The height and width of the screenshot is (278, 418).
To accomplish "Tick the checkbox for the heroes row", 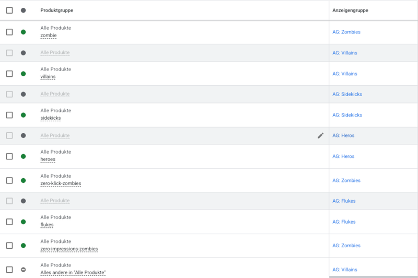I will (9, 156).
